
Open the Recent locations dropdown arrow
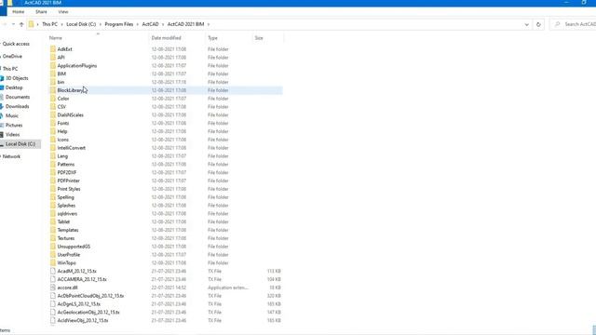tap(13, 24)
